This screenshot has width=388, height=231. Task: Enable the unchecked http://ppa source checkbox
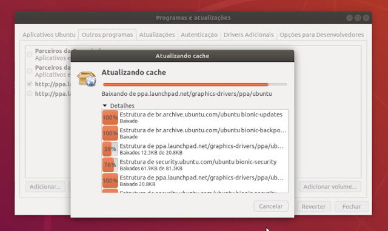30,93
